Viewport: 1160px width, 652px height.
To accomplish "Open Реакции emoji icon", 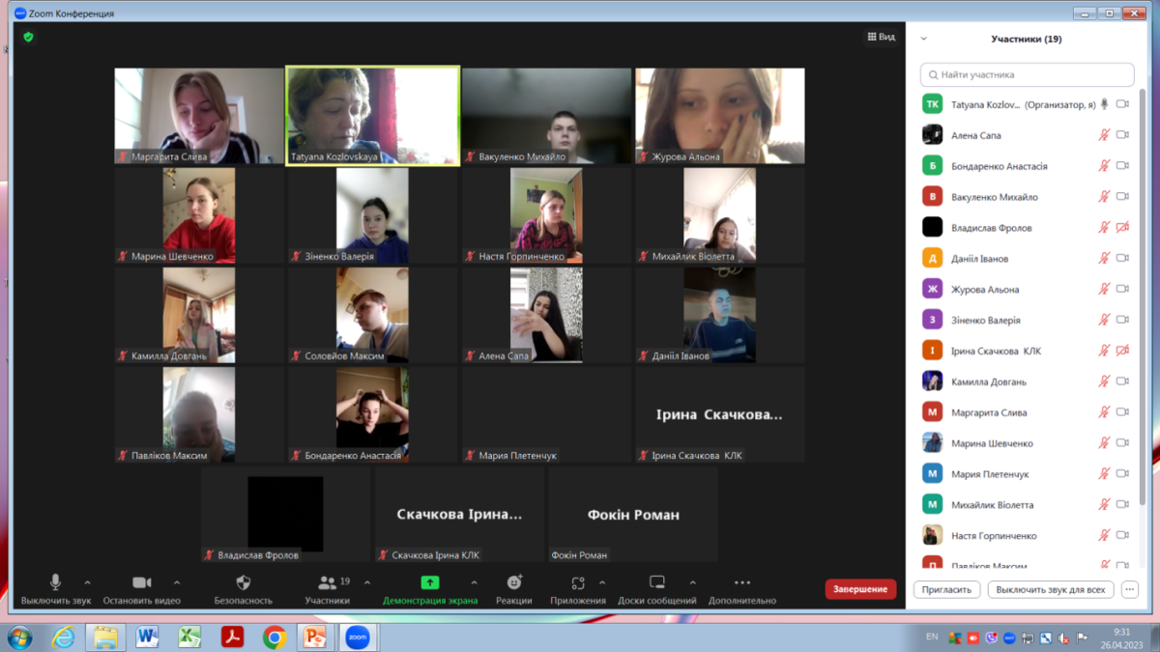I will pos(514,582).
